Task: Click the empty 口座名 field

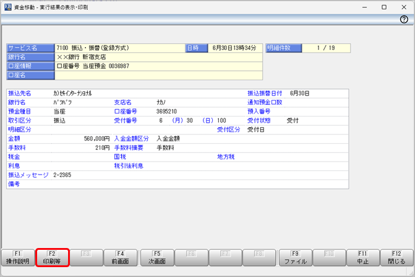Action: (158, 75)
